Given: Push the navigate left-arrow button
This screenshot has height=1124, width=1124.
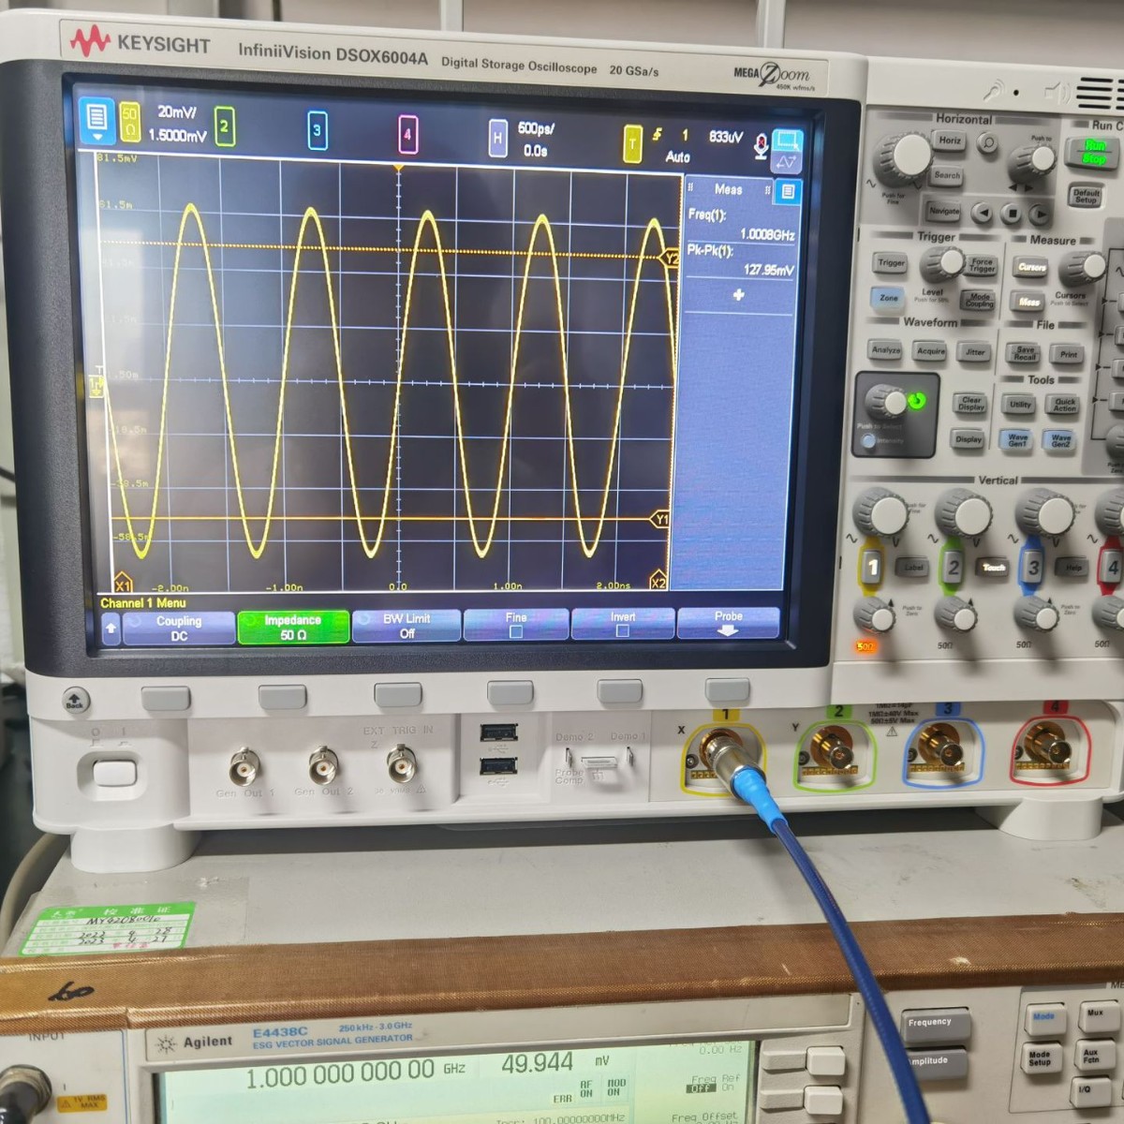Looking at the screenshot, I should (981, 214).
